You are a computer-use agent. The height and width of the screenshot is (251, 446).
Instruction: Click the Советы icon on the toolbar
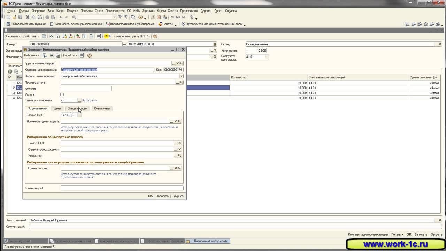click(160, 24)
